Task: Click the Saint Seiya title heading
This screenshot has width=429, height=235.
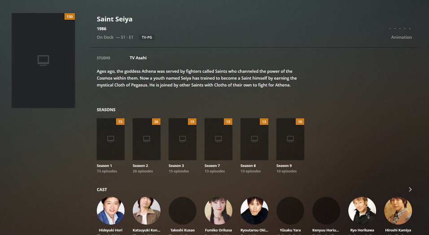Action: click(x=114, y=19)
